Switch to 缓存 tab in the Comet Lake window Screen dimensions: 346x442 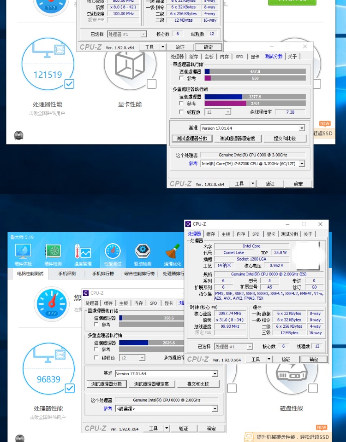coord(210,234)
